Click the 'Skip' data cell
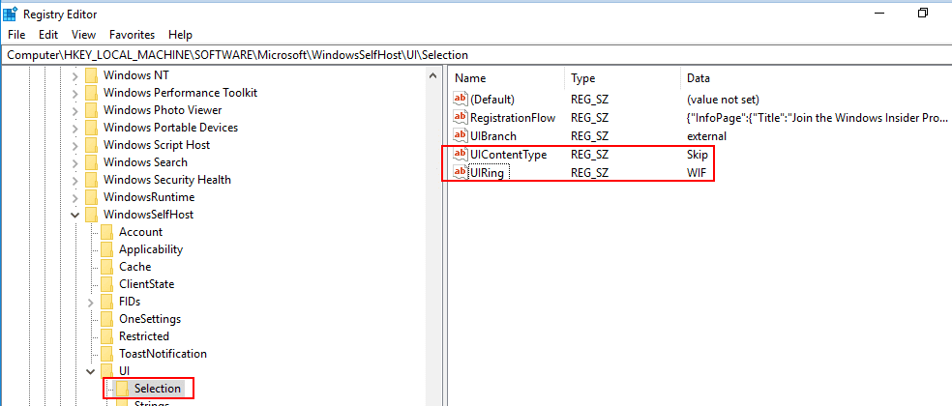Viewport: 952px width, 406px height. (697, 155)
